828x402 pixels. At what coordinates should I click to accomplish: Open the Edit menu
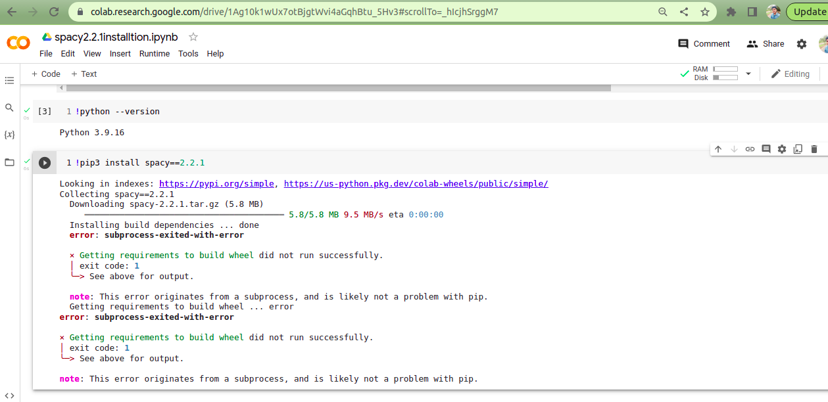click(68, 54)
